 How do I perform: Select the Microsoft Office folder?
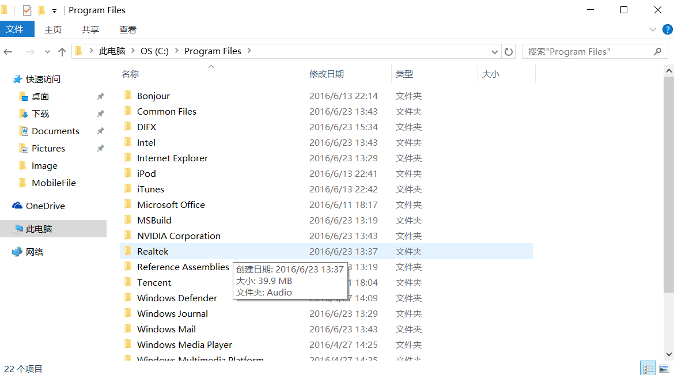tap(171, 204)
